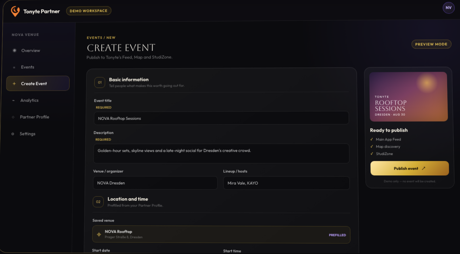Click the Lineup / hosts field
The image size is (460, 254).
click(286, 183)
